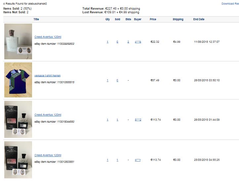Click the Buyer column header
Viewport: 239px width, 181px height.
tap(138, 19)
